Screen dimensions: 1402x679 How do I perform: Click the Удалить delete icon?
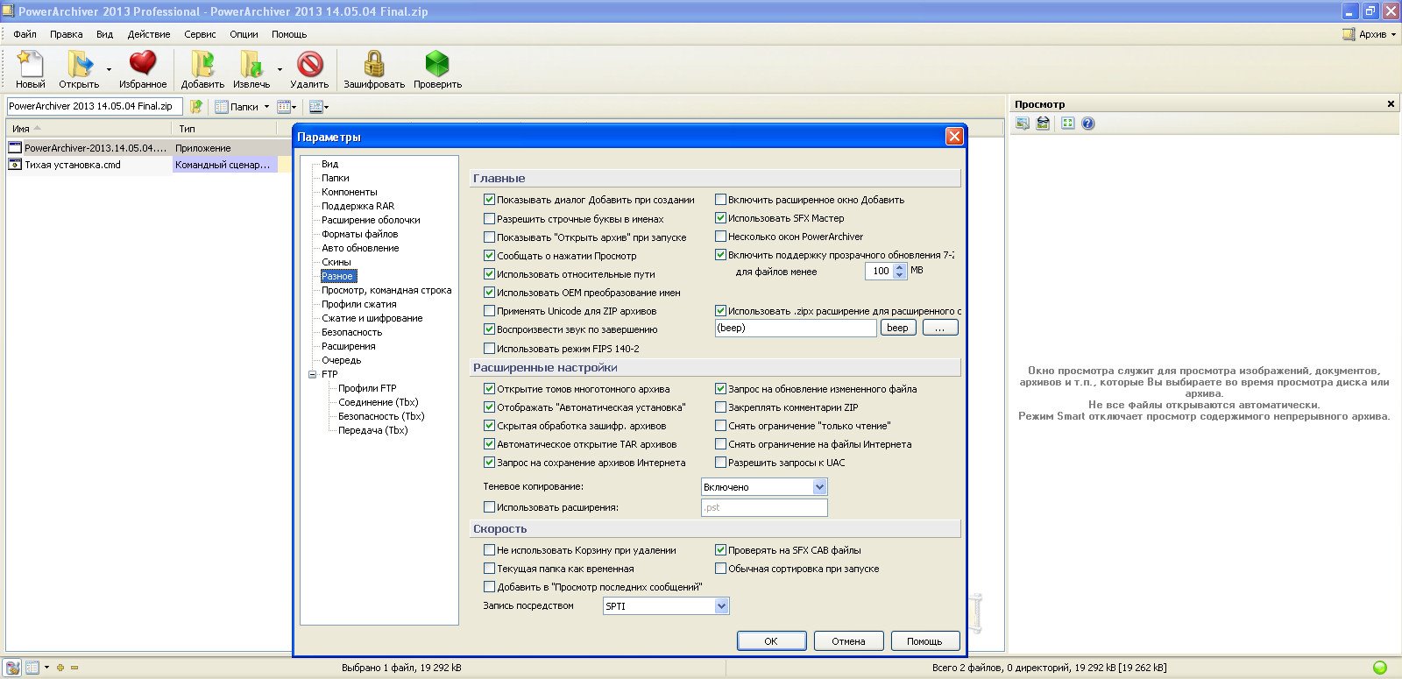click(309, 64)
